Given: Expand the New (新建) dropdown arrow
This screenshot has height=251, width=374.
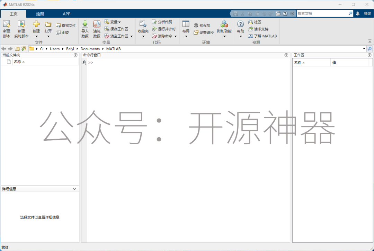Looking at the screenshot, I should tap(36, 36).
